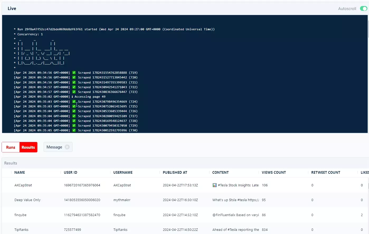Click the Message count badge
Screen dimensions: 369x234
[x=67, y=147]
